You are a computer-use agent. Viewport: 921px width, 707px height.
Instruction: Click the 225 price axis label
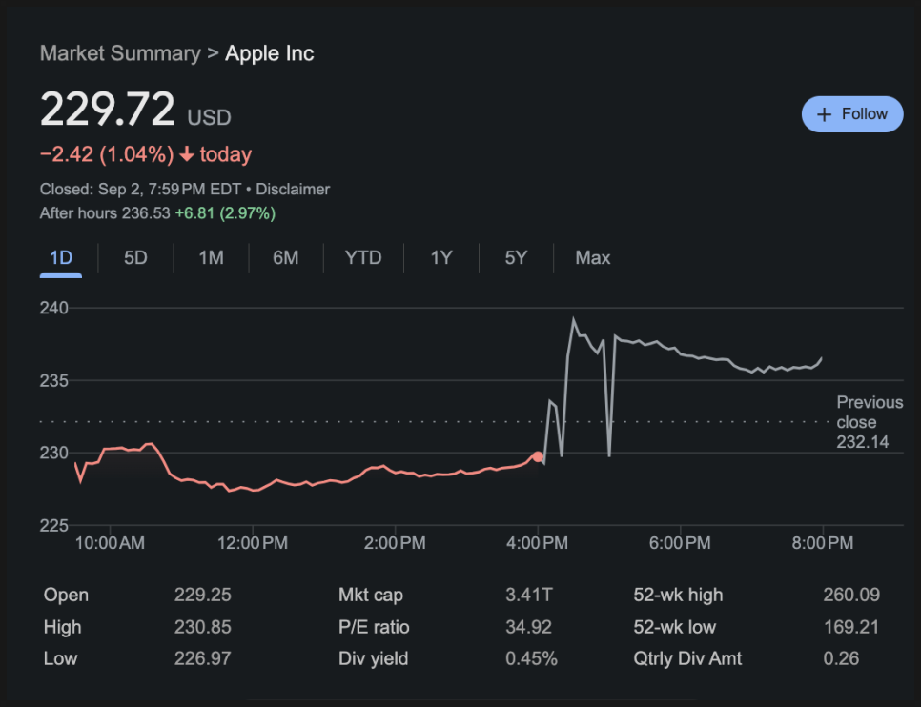(54, 526)
